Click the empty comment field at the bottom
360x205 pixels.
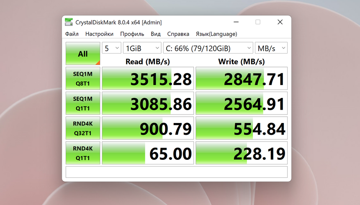177,172
